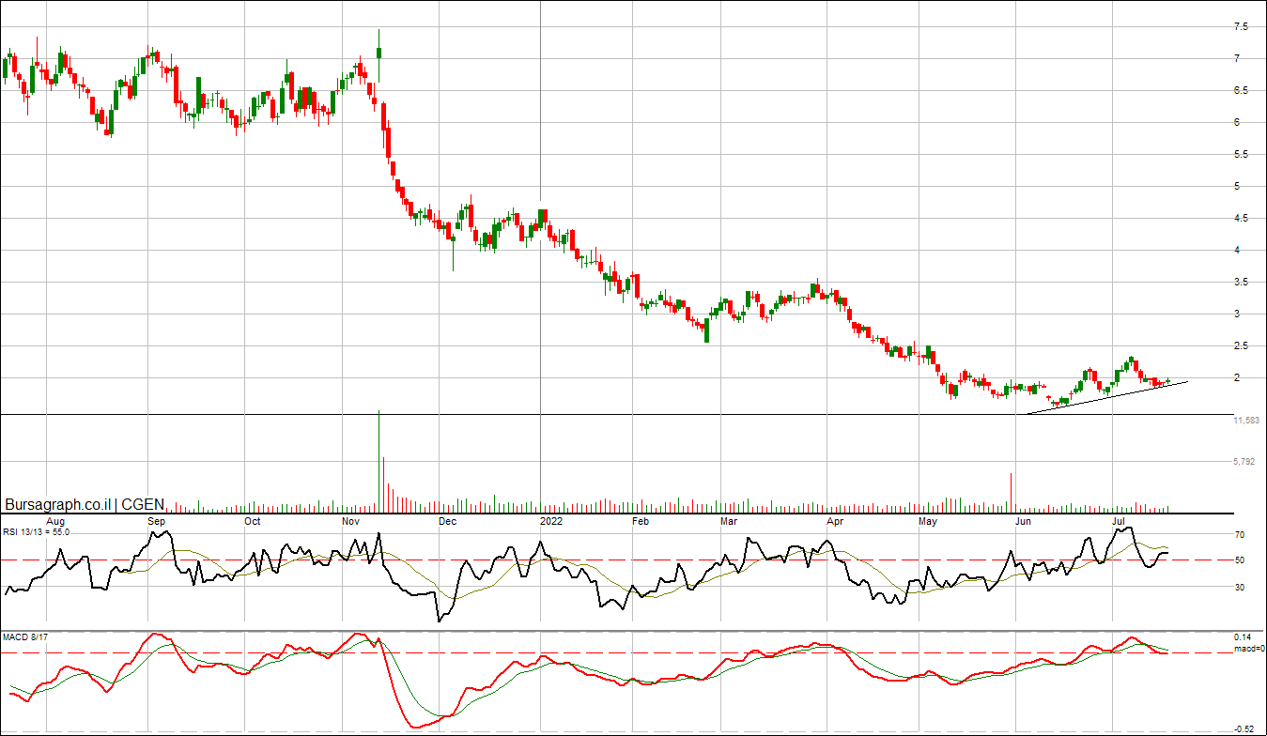Image resolution: width=1267 pixels, height=736 pixels.
Task: Click the 3.5 price axis label
Action: click(1241, 283)
